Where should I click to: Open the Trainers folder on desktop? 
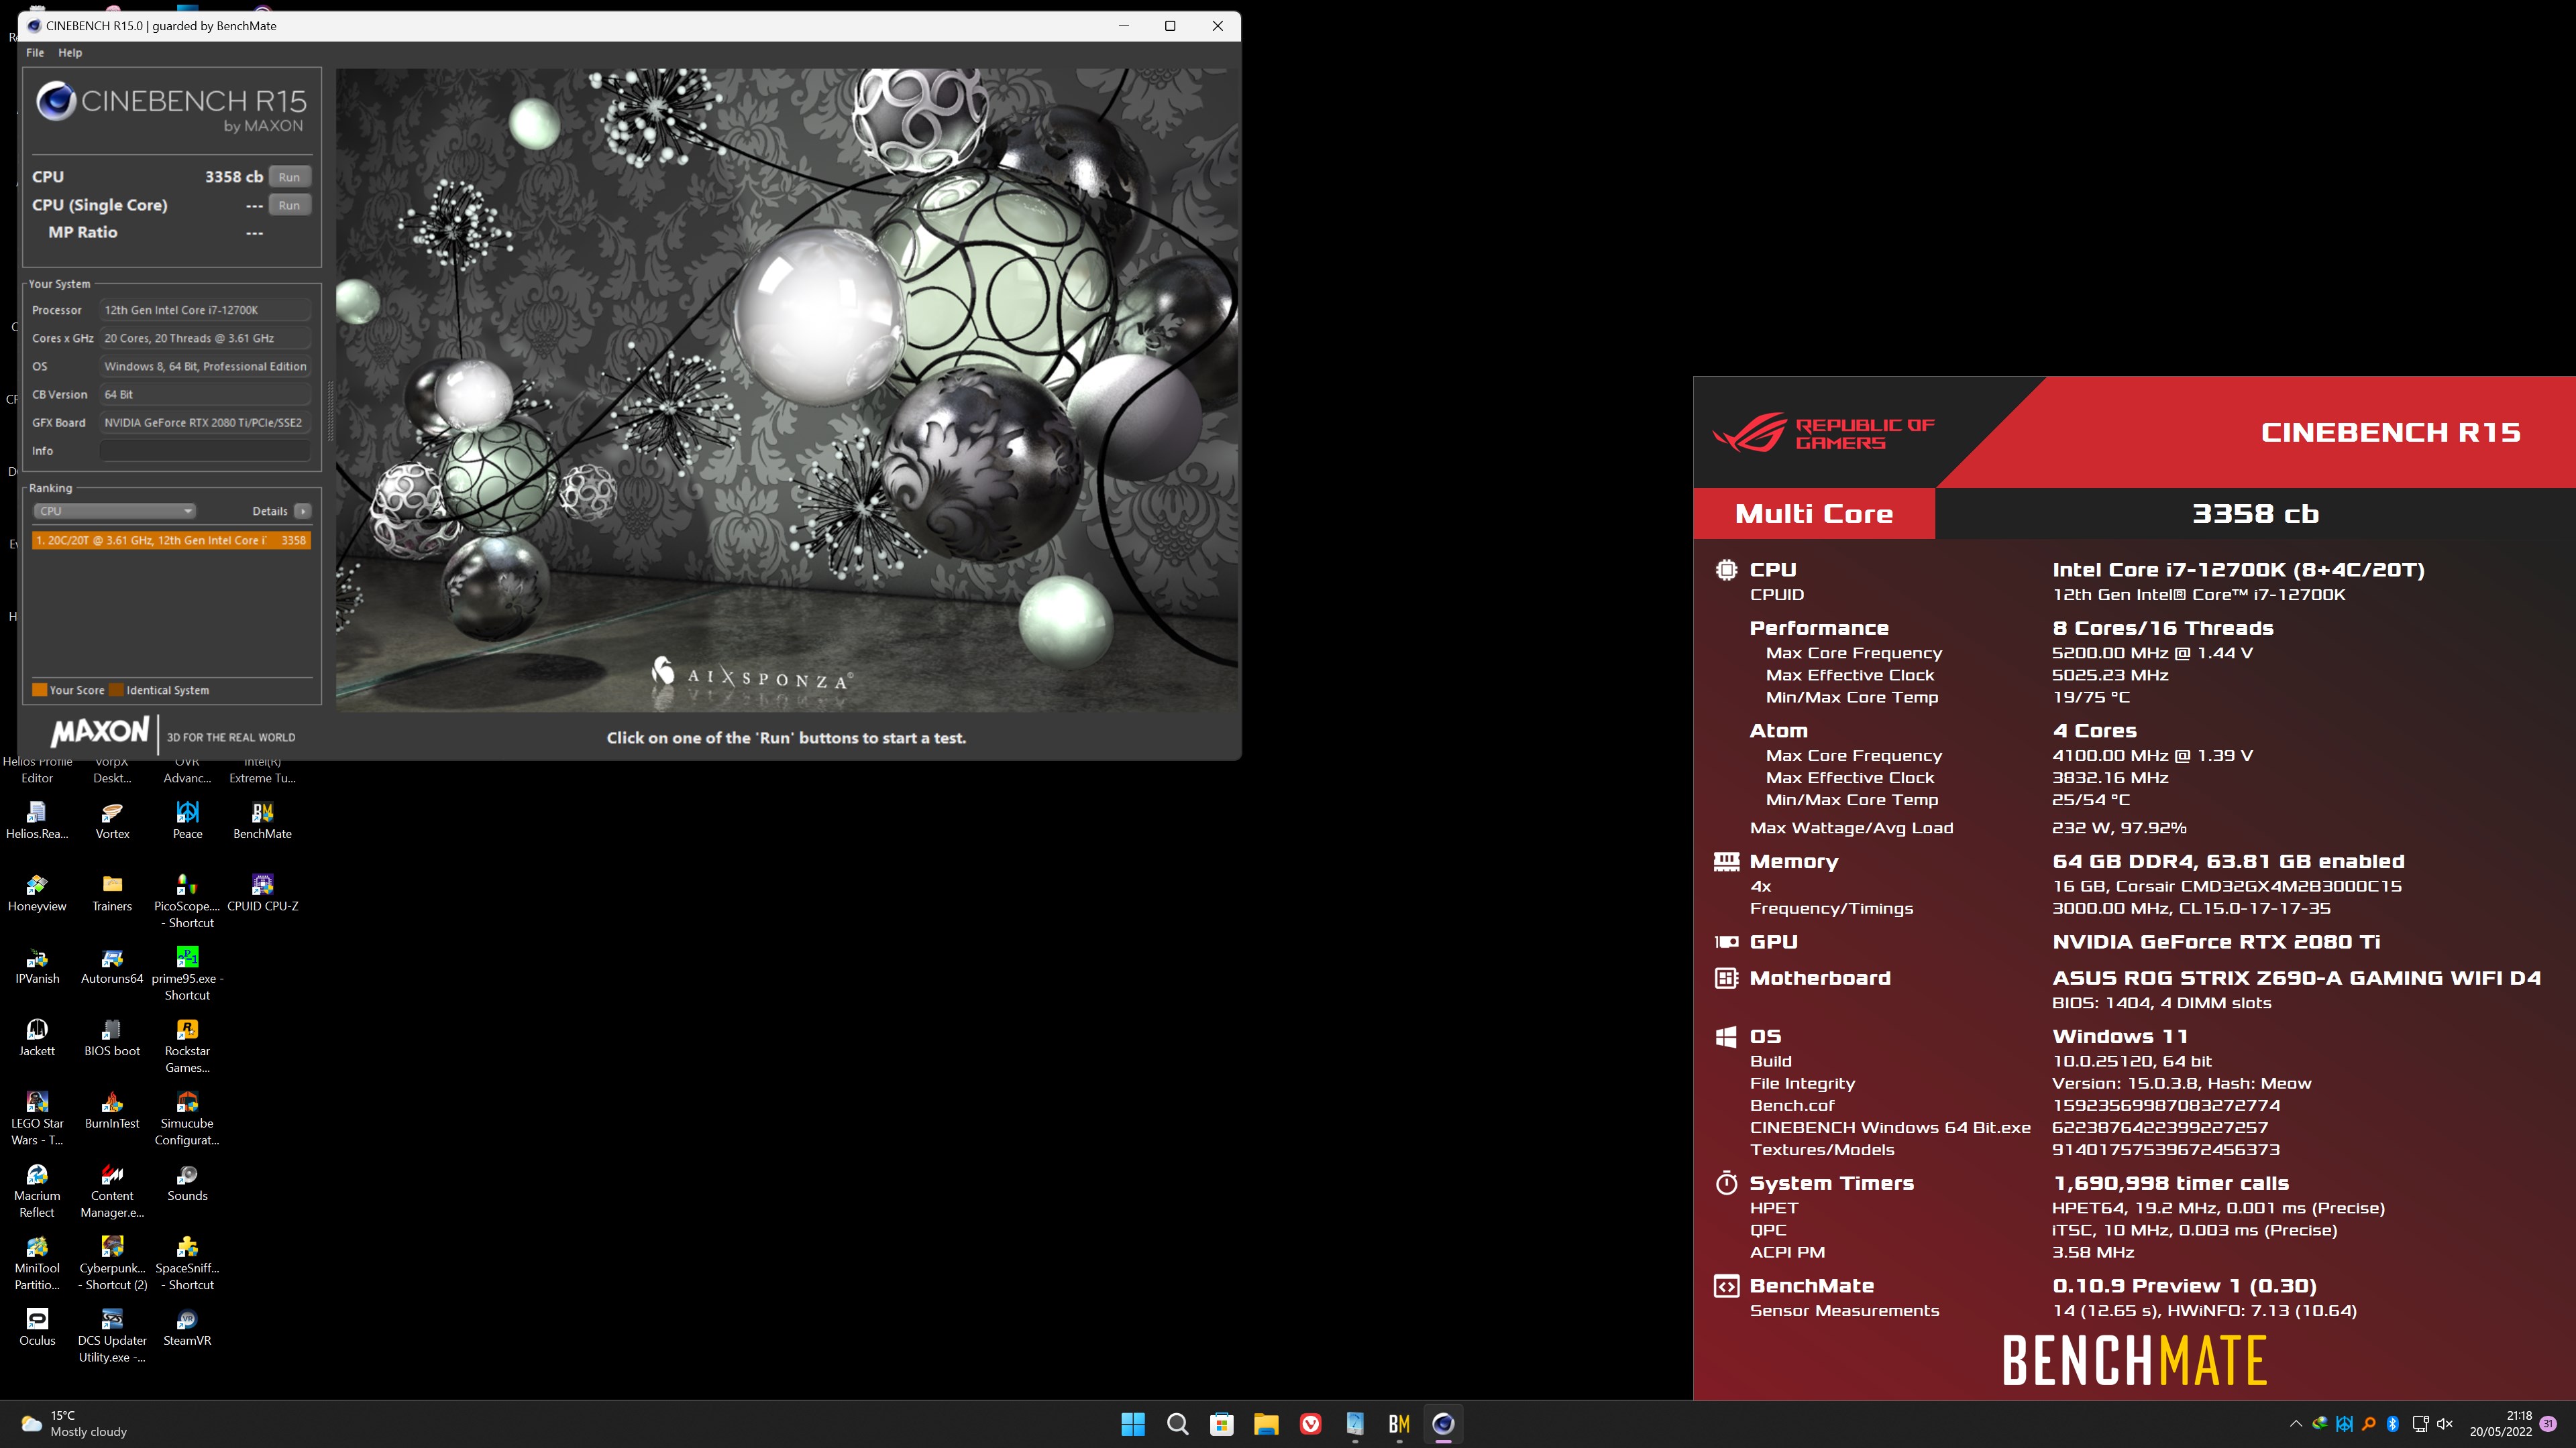coord(112,892)
